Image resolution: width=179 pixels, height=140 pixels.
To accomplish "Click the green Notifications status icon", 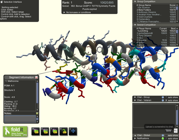I will pyautogui.click(x=163, y=139).
